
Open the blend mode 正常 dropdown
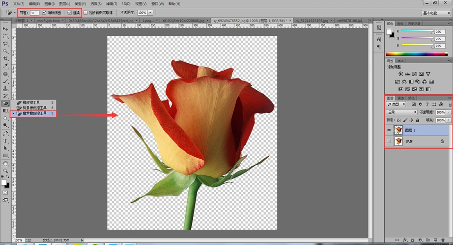(x=401, y=112)
